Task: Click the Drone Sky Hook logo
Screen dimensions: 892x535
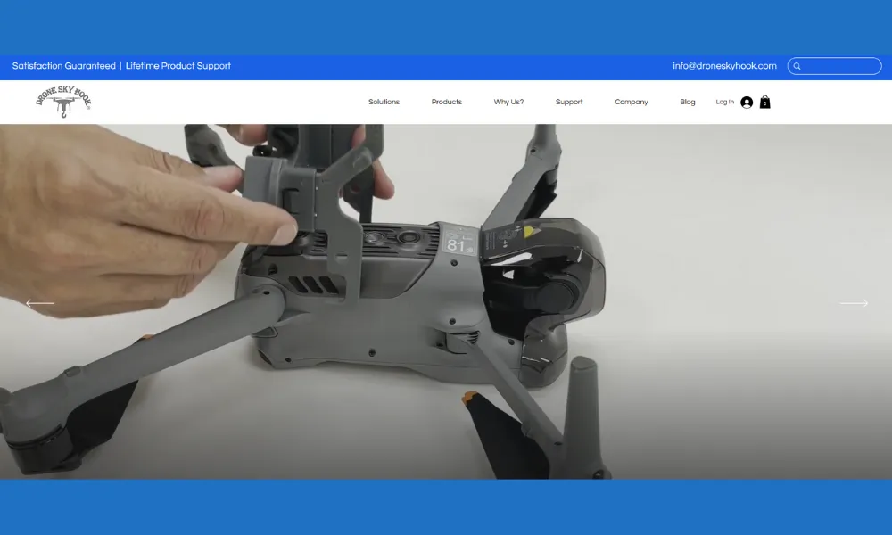Action: point(63,103)
